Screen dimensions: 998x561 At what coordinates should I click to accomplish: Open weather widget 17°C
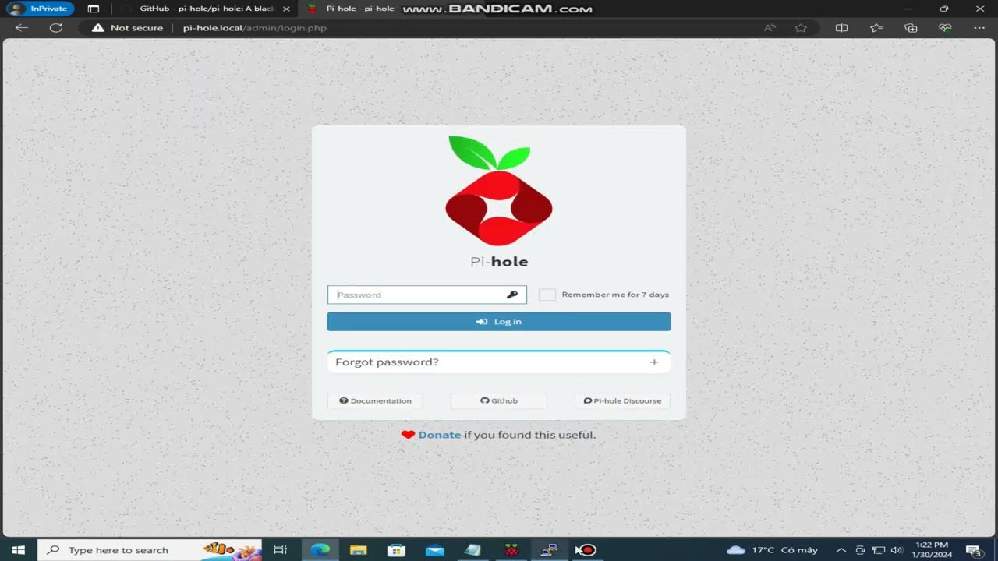click(x=772, y=550)
